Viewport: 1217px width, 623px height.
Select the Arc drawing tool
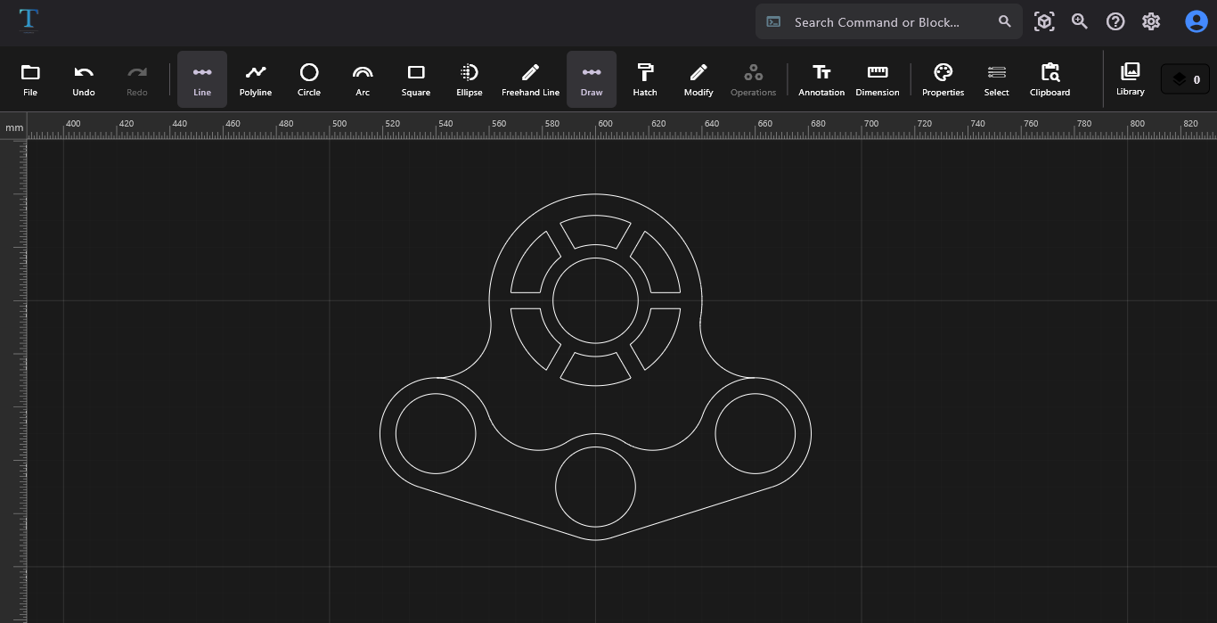point(363,78)
